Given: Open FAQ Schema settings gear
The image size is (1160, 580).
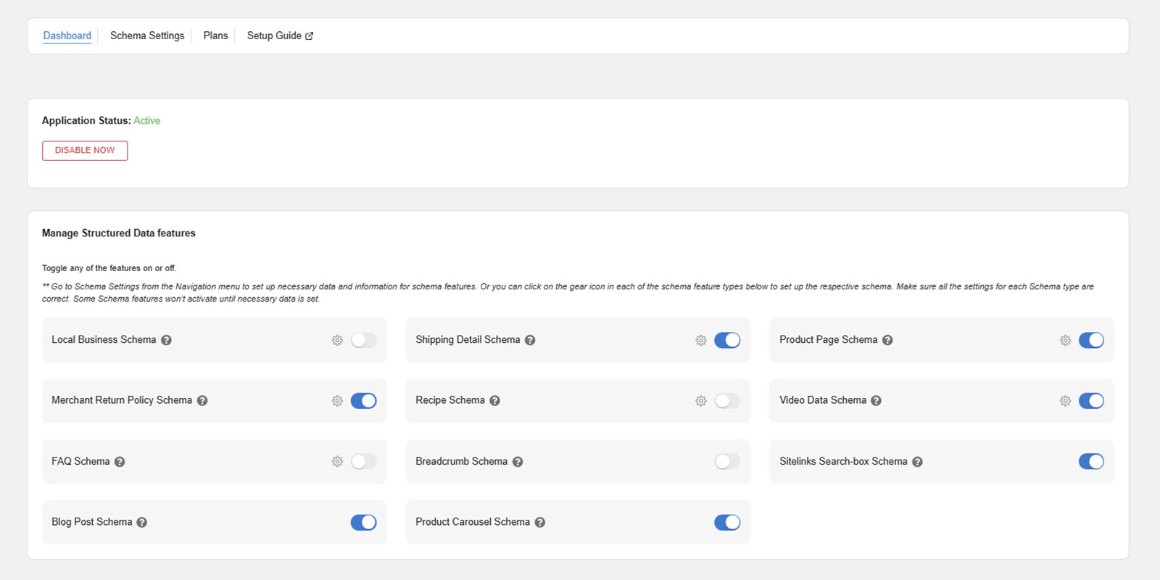Looking at the screenshot, I should (x=337, y=462).
